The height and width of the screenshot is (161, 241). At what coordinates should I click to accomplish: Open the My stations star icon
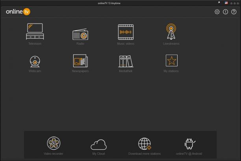pos(172,60)
